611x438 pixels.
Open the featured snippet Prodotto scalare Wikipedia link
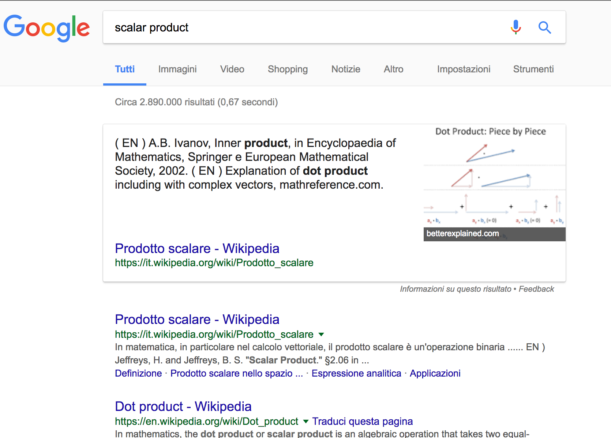197,249
